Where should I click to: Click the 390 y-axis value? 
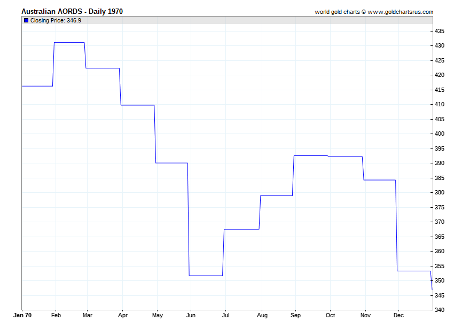click(x=440, y=163)
